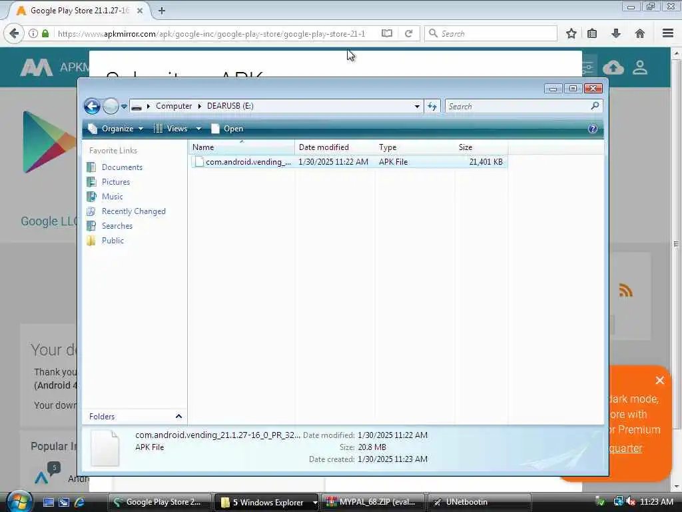Close the orange Premium promo popup
682x512 pixels.
pyautogui.click(x=660, y=381)
